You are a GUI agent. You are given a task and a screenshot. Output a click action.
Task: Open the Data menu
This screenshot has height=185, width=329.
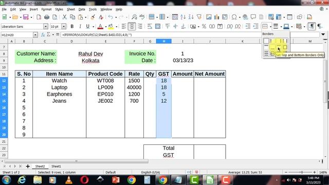[82, 9]
